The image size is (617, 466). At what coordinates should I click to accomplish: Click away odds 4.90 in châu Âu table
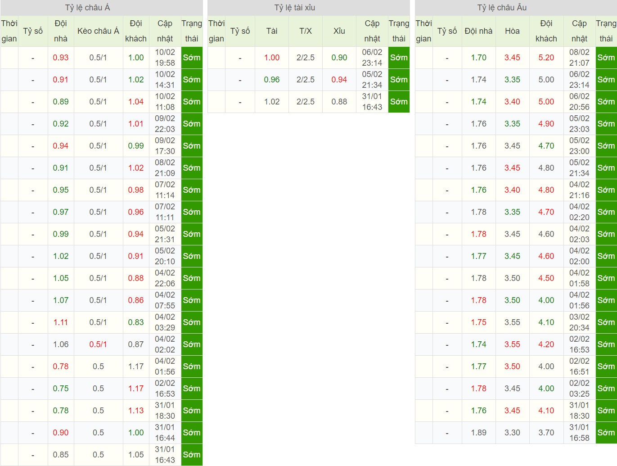click(x=546, y=124)
